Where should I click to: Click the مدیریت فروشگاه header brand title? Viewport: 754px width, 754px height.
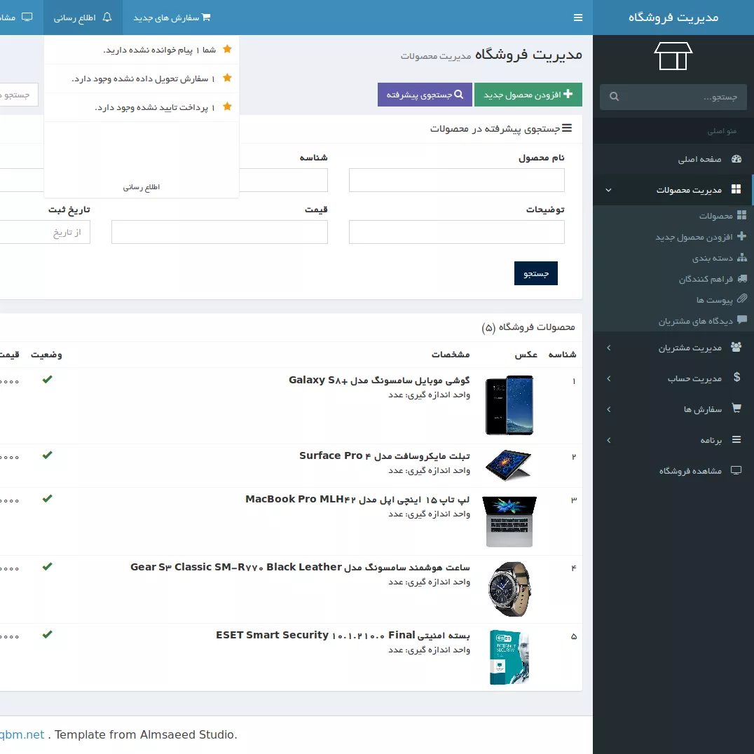click(673, 18)
